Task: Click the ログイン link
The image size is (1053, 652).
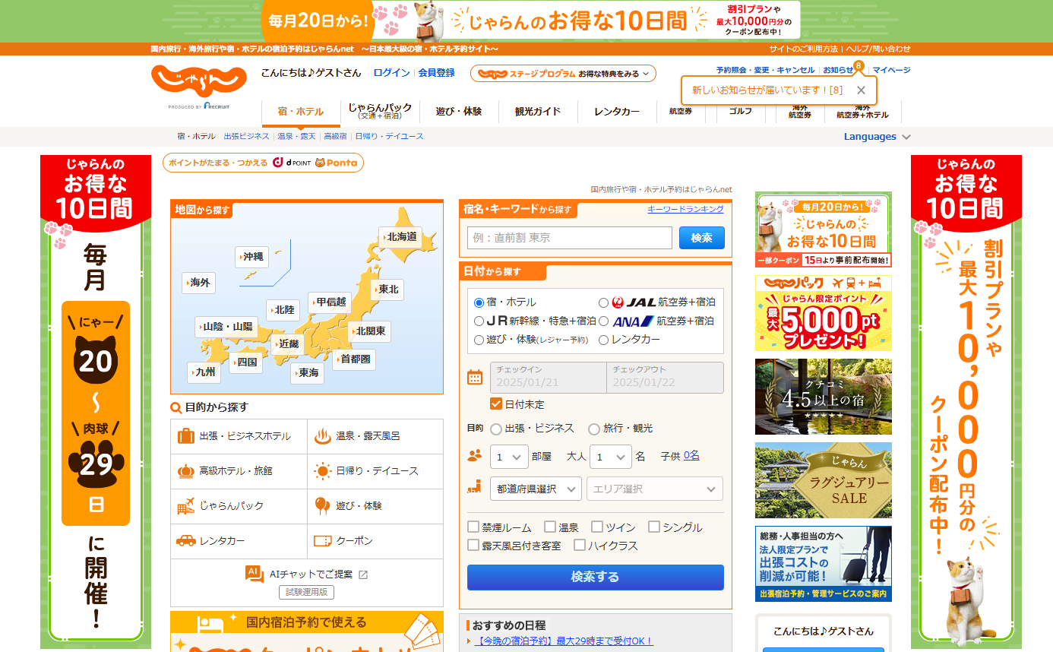Action: tap(391, 73)
